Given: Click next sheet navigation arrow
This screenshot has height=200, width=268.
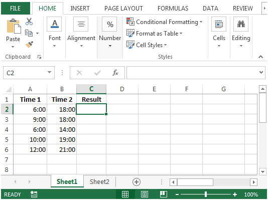Looking at the screenshot, I should point(30,182).
